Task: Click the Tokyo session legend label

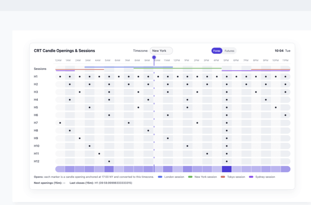Action: click(236, 177)
